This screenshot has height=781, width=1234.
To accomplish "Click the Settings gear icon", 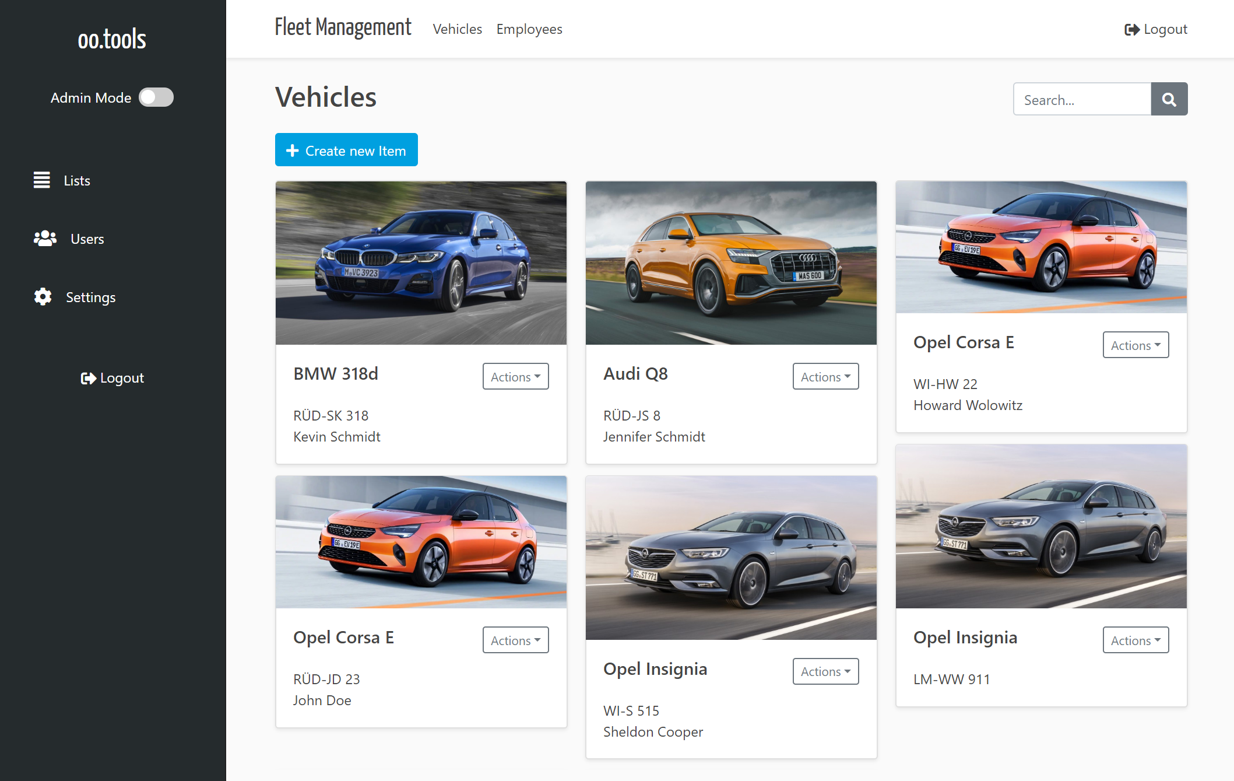I will tap(43, 297).
